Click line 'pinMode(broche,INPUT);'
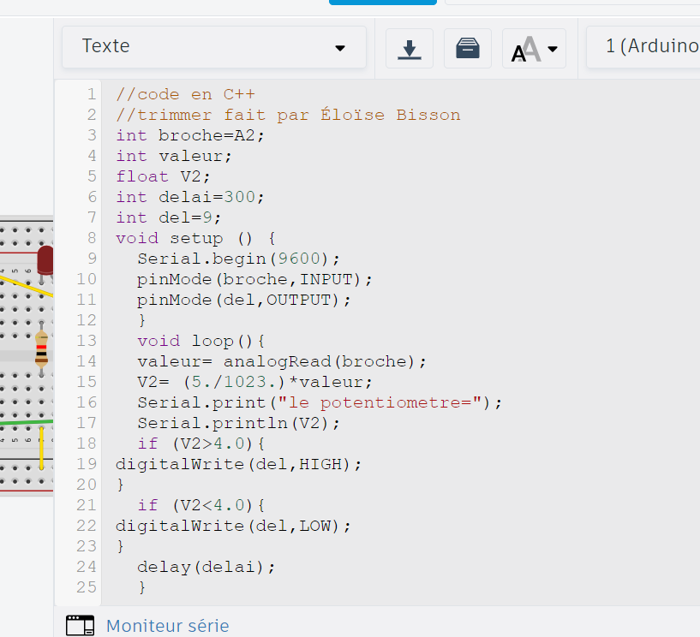The height and width of the screenshot is (637, 700). (x=254, y=279)
